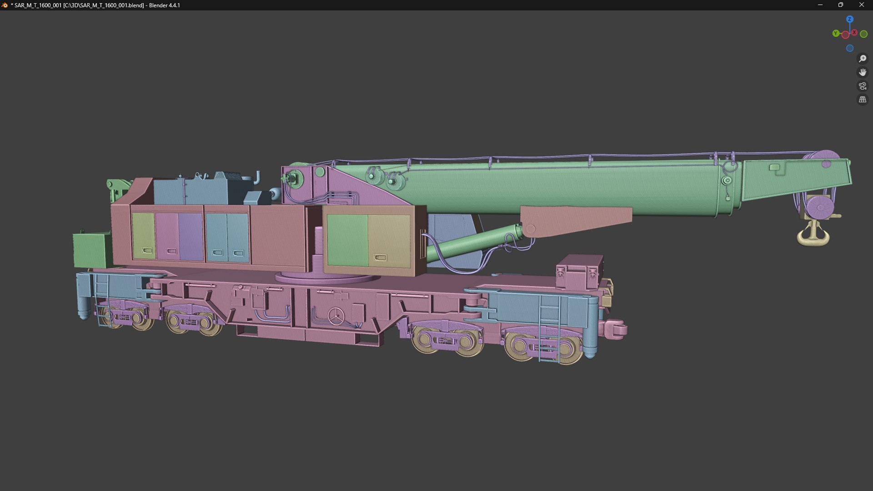This screenshot has width=873, height=491.
Task: Switch perspective/orthographic with grid icon
Action: (862, 100)
